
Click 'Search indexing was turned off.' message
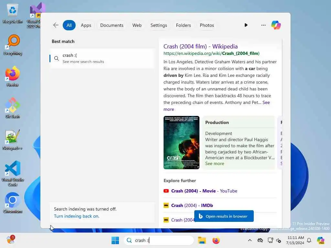[85, 209]
